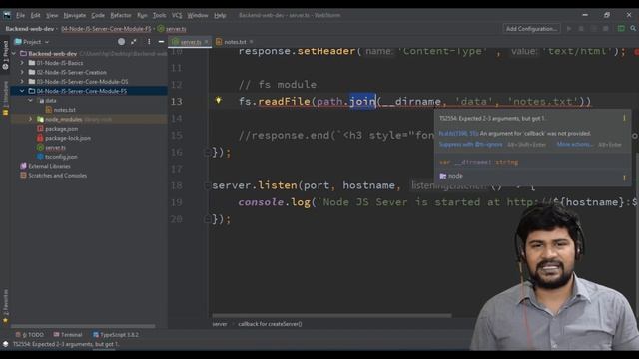
Task: Open the Refactor menu
Action: tap(121, 15)
